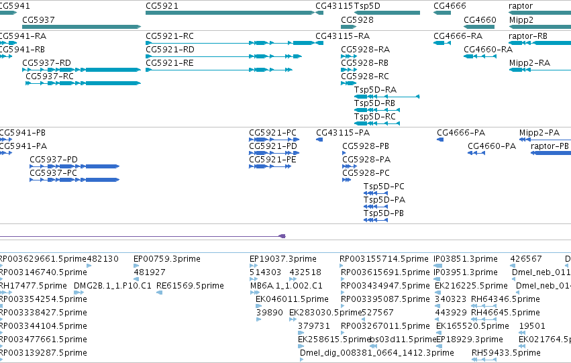This screenshot has width=571, height=363.
Task: Select EST label 379731
Action: [314, 326]
